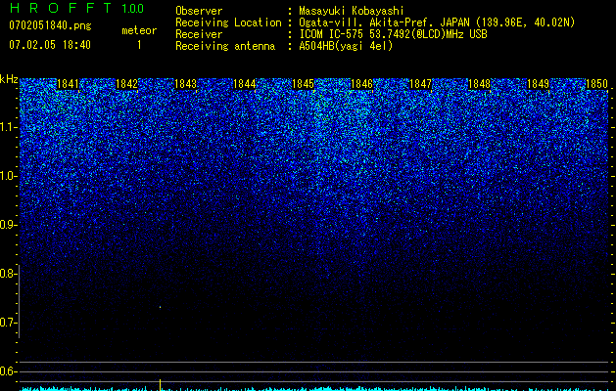
Task: Click the 1845 time marker
Action: [x=303, y=84]
